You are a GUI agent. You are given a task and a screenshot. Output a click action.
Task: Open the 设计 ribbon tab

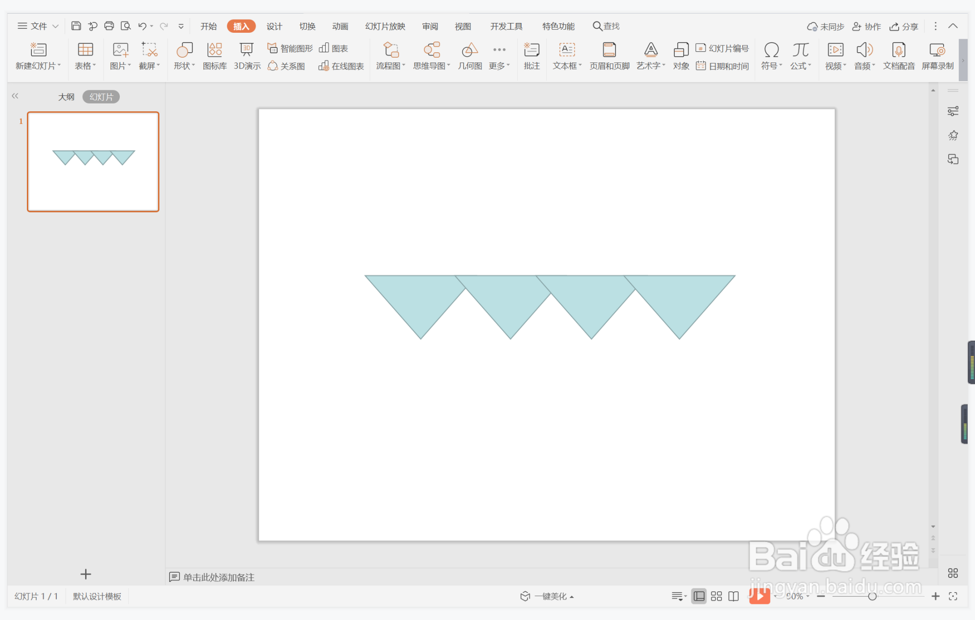pyautogui.click(x=274, y=26)
